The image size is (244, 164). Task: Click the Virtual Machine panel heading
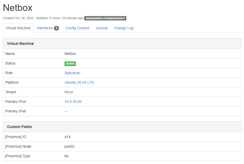click(x=20, y=44)
